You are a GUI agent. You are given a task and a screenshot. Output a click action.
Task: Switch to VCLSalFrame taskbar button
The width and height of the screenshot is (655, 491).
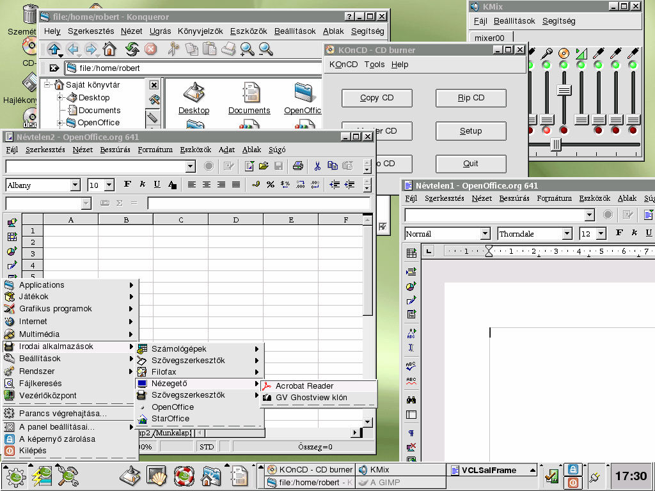pyautogui.click(x=493, y=470)
